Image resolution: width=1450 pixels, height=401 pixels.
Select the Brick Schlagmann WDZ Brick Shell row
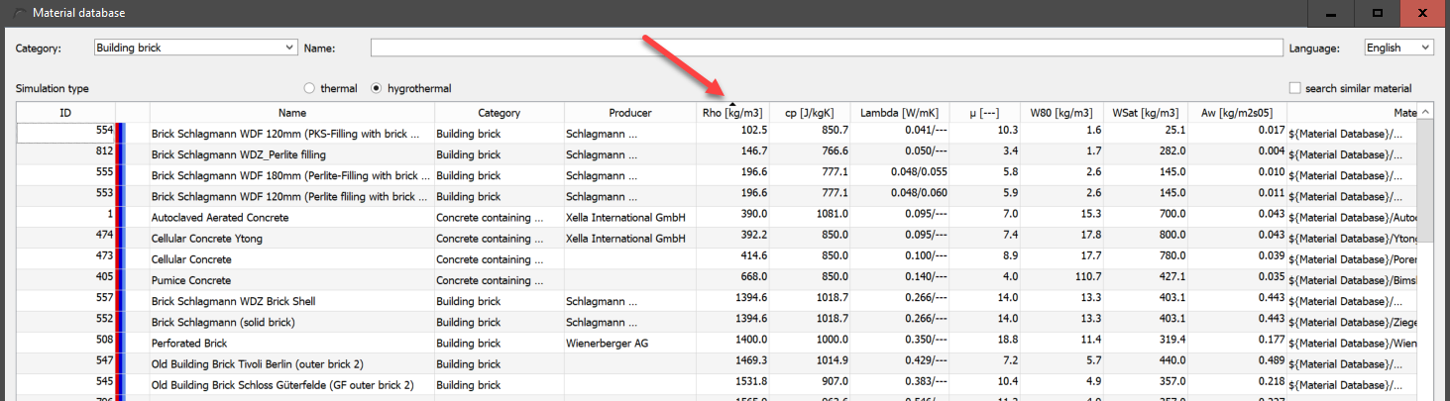[717, 300]
